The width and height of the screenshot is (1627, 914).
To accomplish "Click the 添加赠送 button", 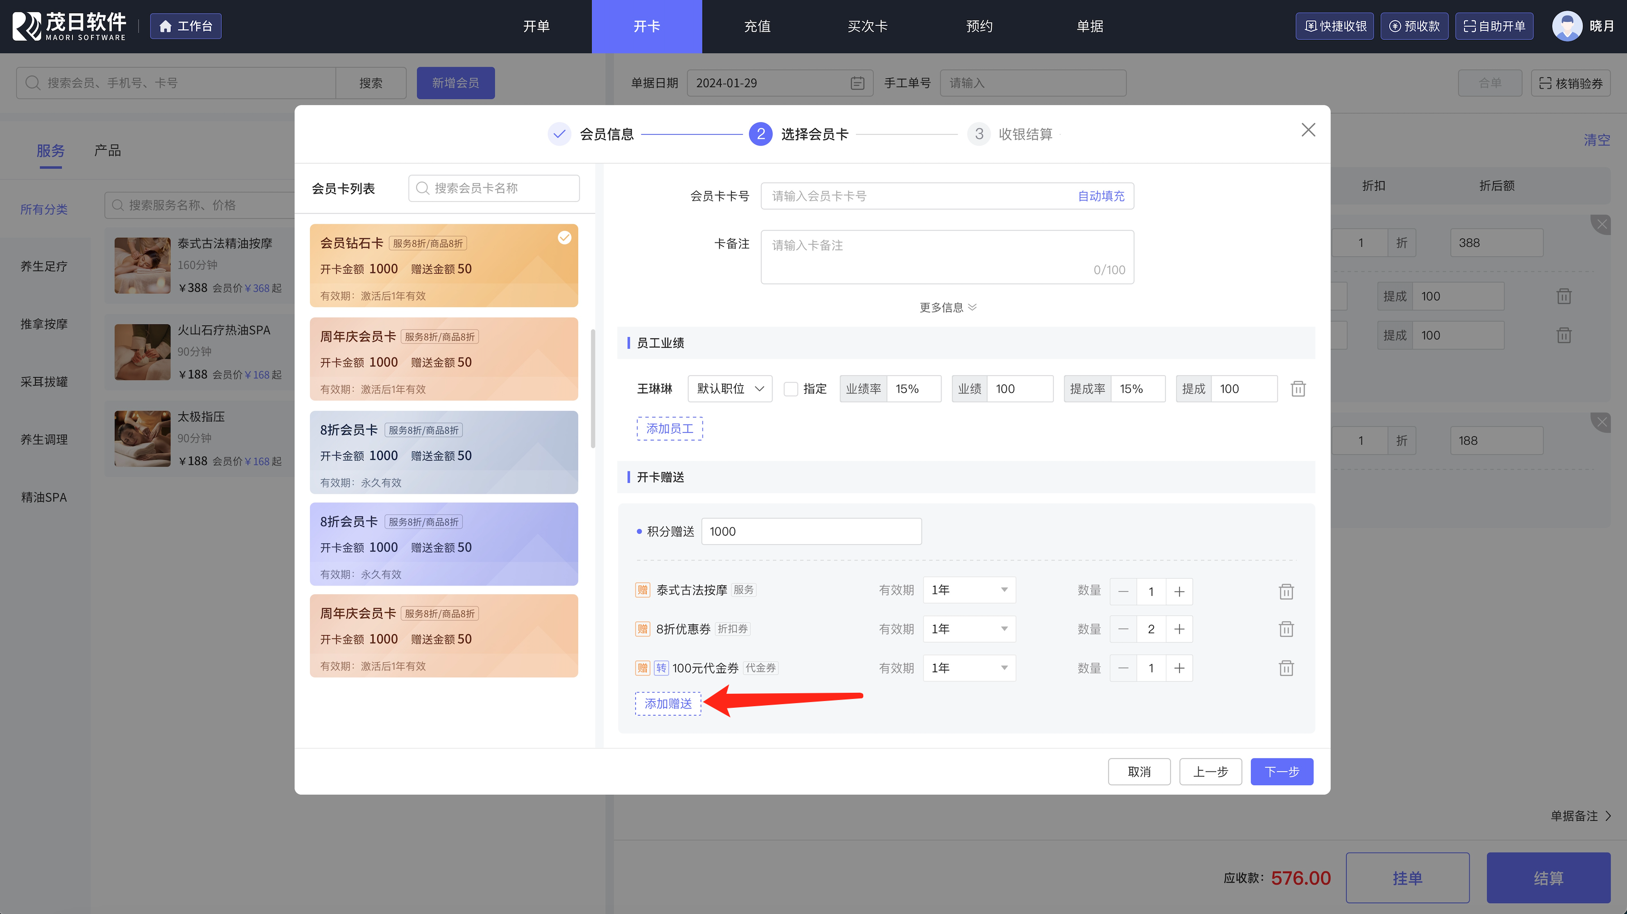I will [x=668, y=703].
